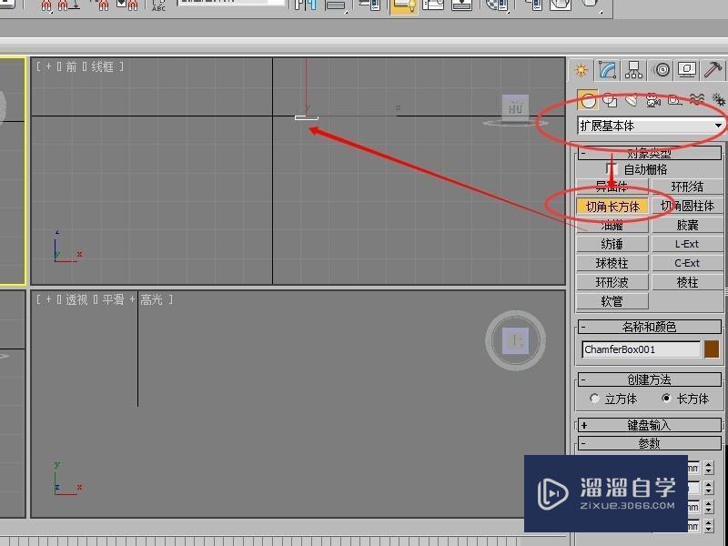
Task: Click the 软管 object button
Action: point(612,302)
